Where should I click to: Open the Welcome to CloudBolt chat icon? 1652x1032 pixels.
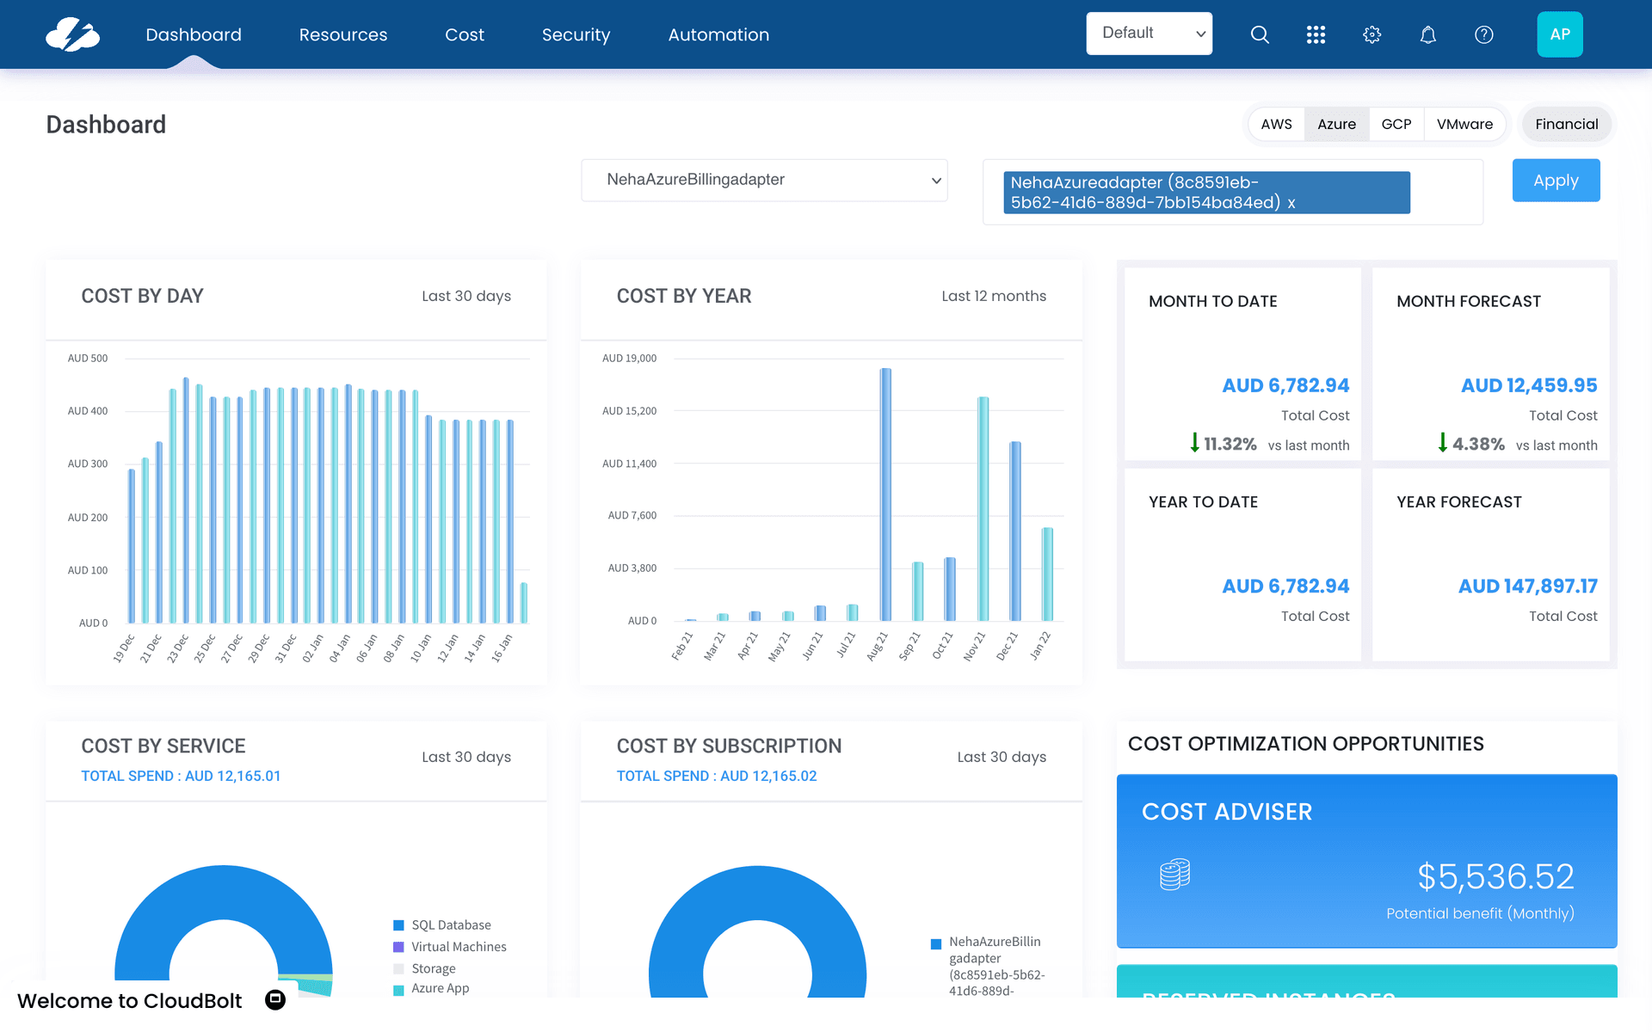275,999
